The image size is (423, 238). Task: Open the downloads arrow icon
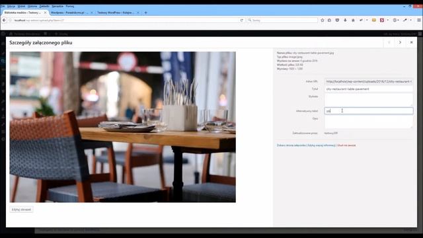pos(345,20)
